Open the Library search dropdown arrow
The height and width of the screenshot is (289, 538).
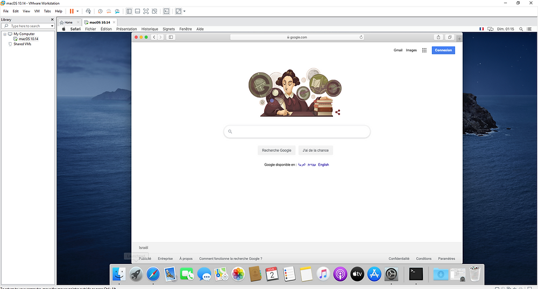(52, 26)
